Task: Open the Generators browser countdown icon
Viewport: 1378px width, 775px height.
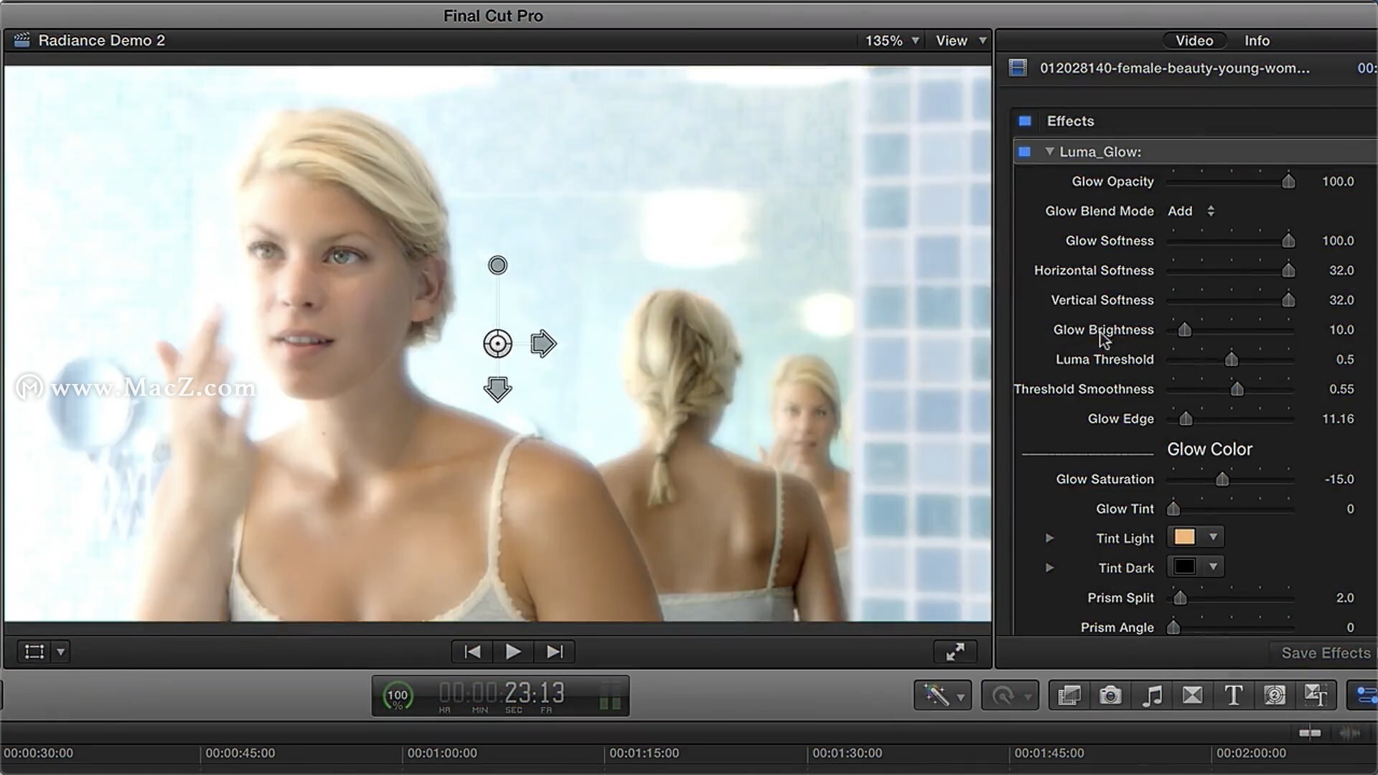Action: point(1275,695)
